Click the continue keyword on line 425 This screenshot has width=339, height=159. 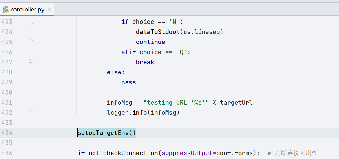click(151, 42)
